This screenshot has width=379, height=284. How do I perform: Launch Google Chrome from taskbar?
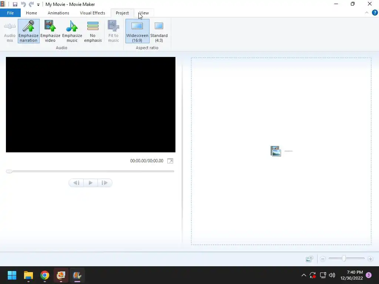[x=45, y=275]
